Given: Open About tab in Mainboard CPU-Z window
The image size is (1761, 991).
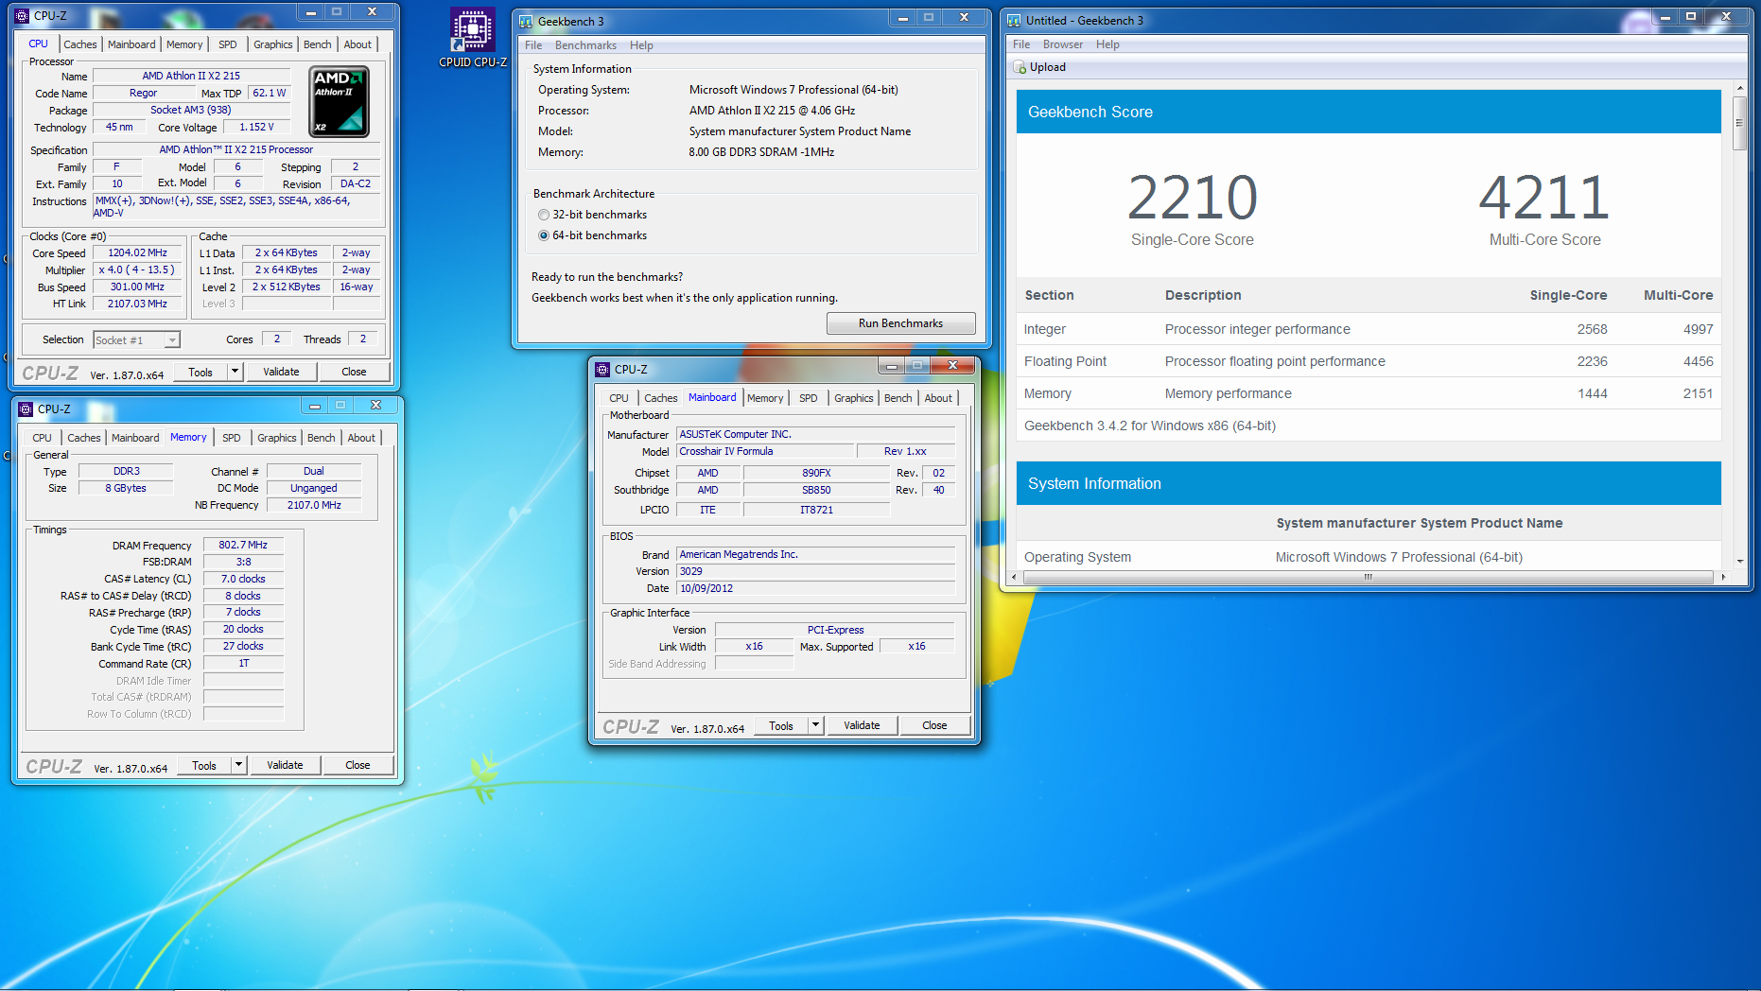Looking at the screenshot, I should pos(938,398).
